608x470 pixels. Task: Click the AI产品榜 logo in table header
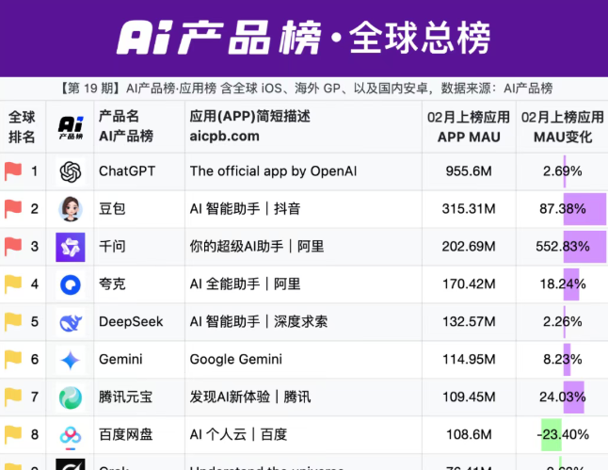pos(71,127)
